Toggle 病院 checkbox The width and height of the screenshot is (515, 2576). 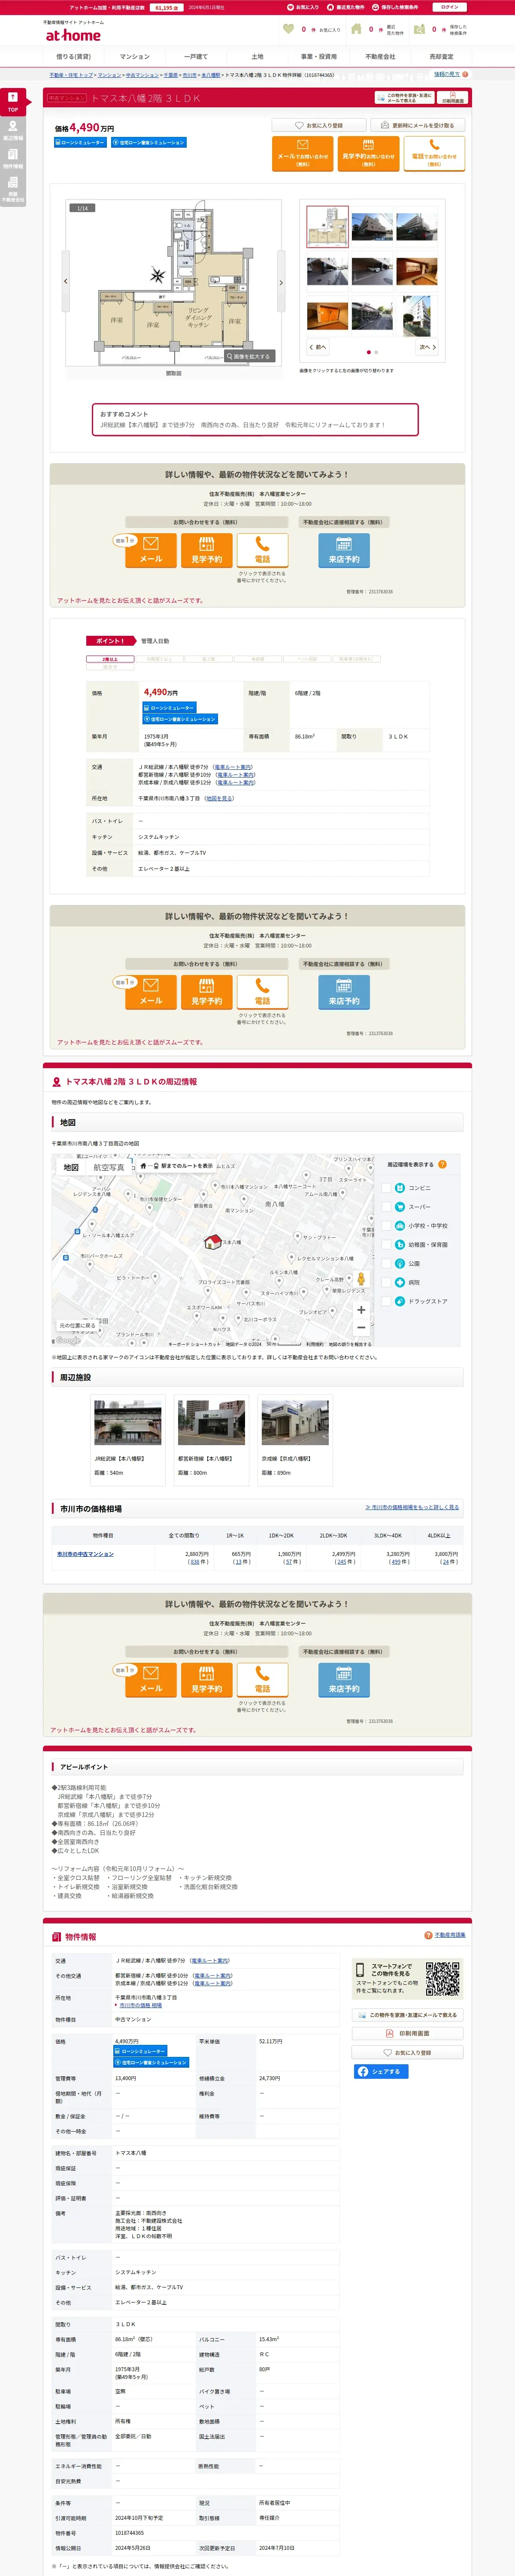[386, 1282]
